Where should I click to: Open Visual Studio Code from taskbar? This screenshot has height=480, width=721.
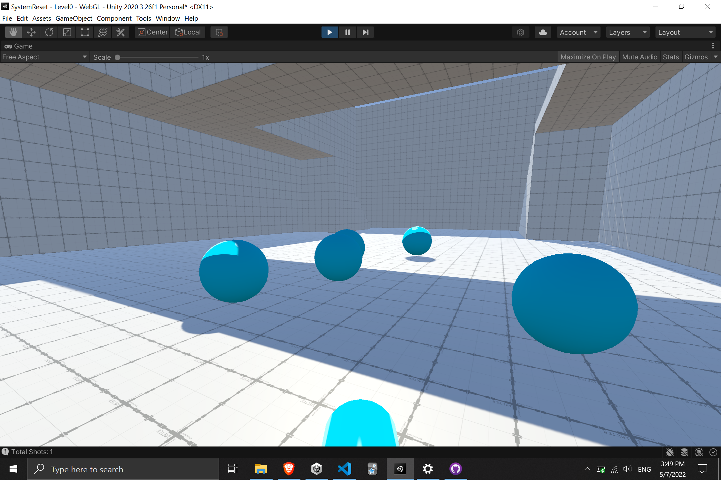[345, 469]
